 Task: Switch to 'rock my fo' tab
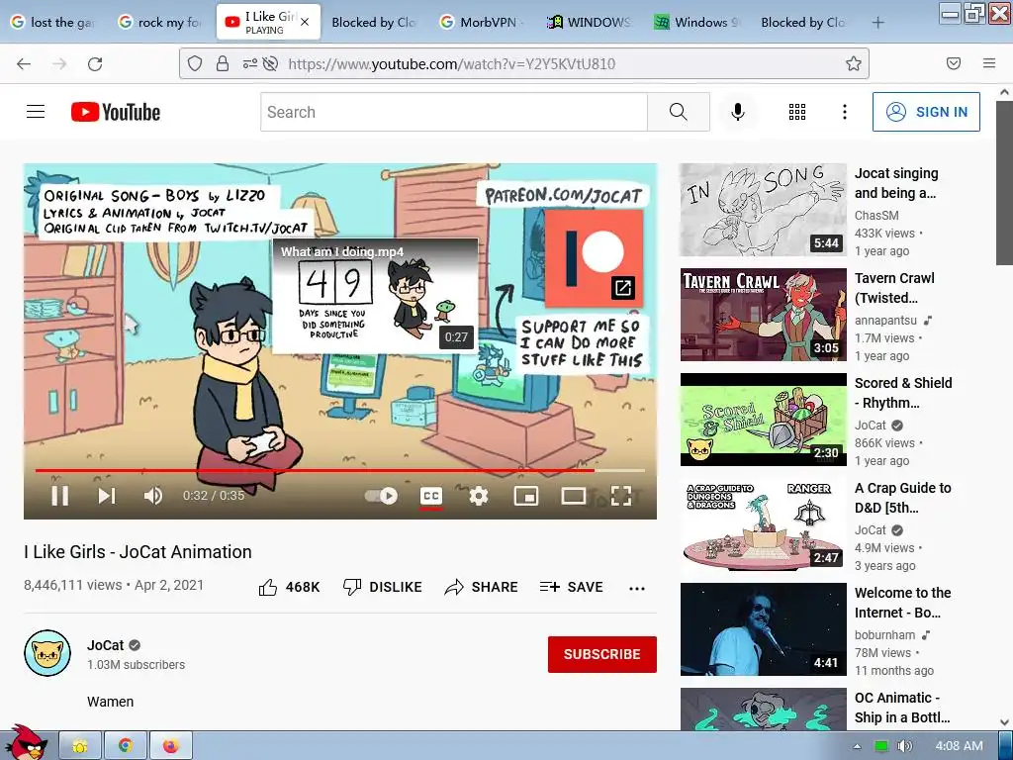click(x=160, y=22)
